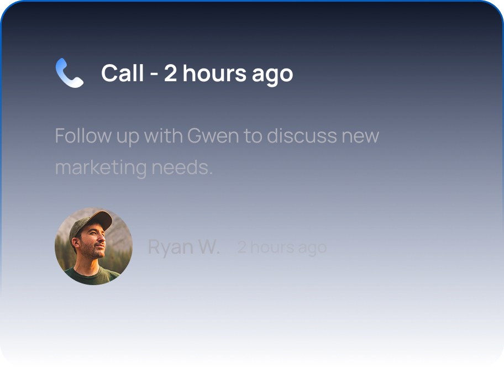The width and height of the screenshot is (504, 368).
Task: Open the "Follow up with Gwen" note line
Action: coord(217,136)
